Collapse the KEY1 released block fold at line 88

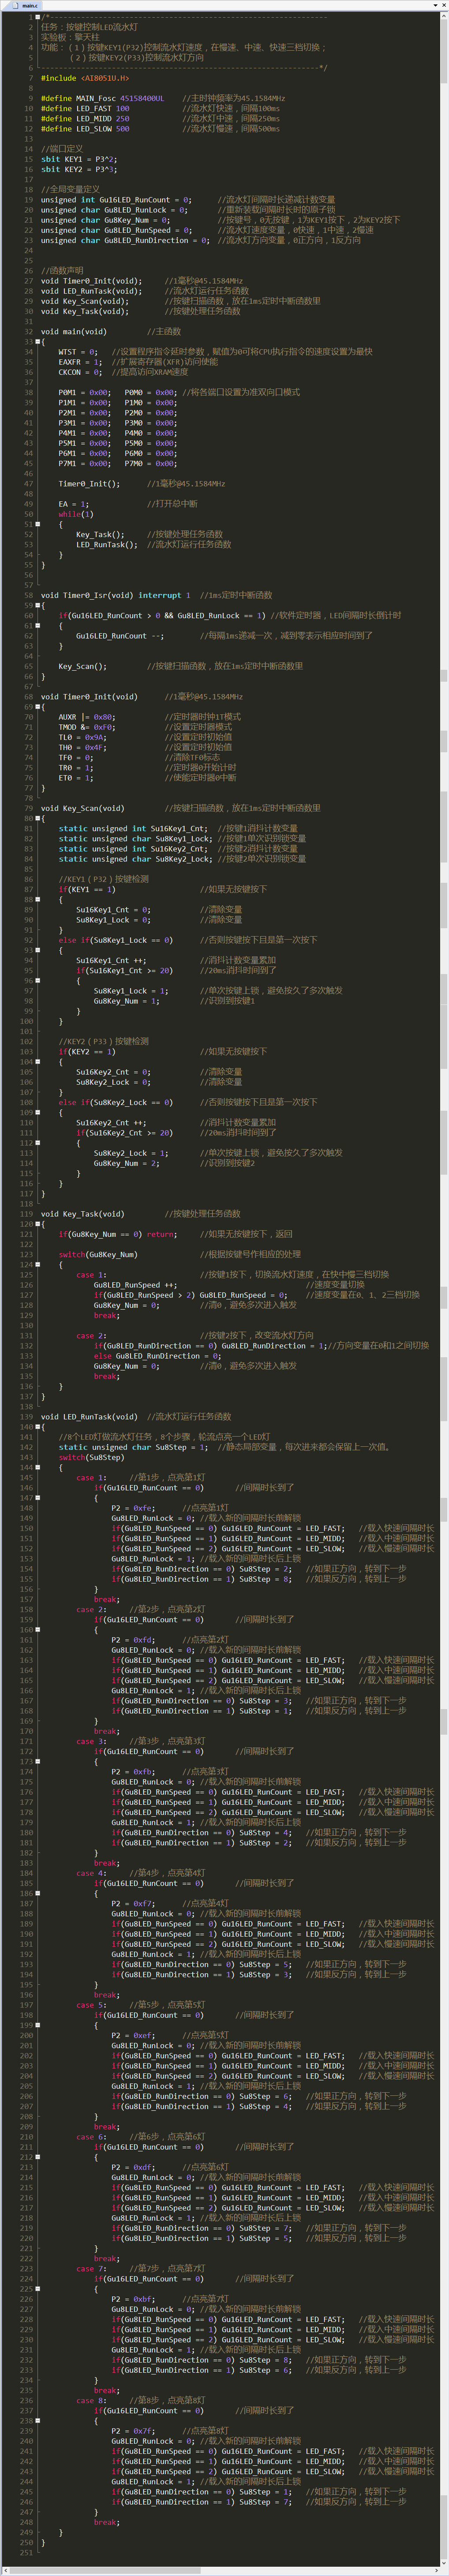[x=38, y=899]
